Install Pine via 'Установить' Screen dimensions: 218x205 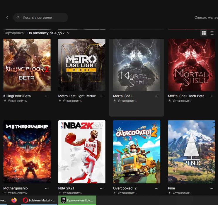(182, 193)
